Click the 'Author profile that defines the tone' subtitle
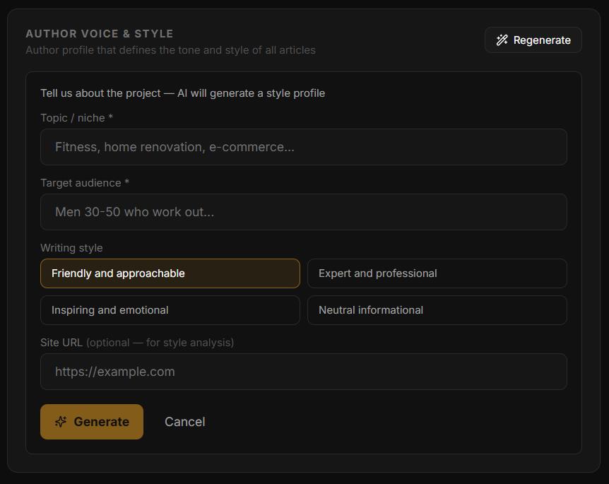The image size is (609, 484). [x=170, y=50]
